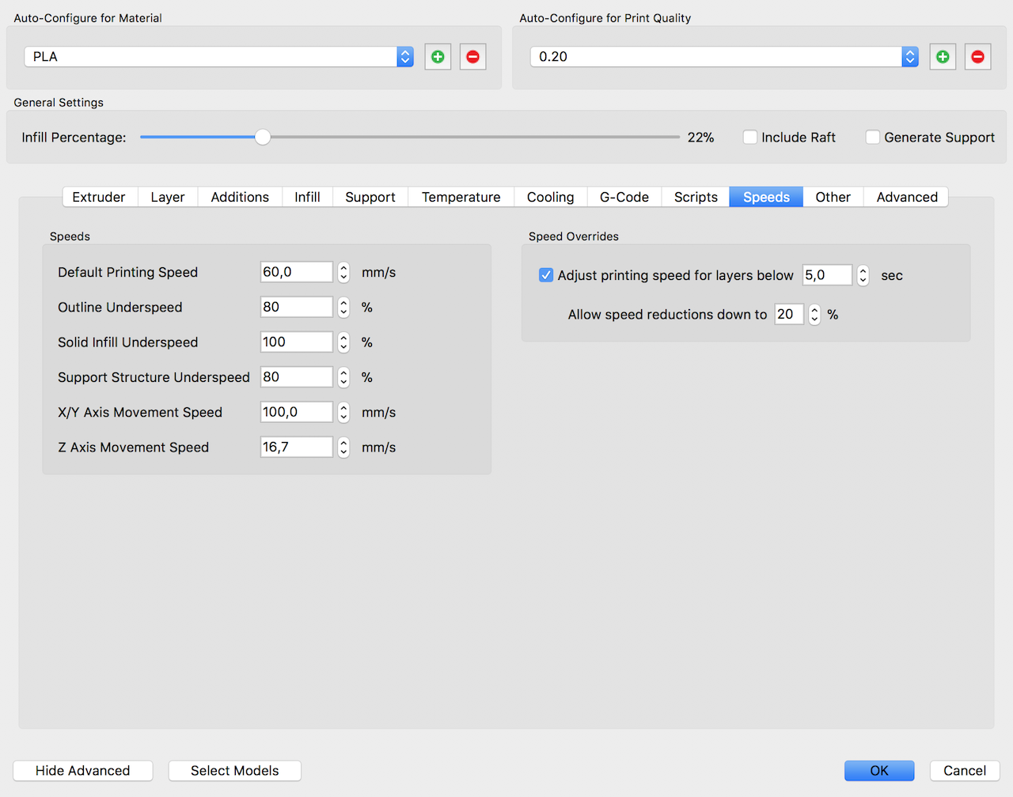Click the Outline Underspeed stepper arrows
Screen dimensions: 1013x797
pos(343,308)
